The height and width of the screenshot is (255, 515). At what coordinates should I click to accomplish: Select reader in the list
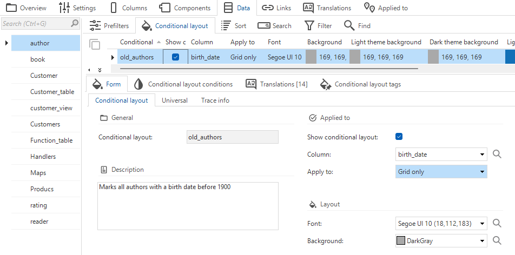tap(45, 222)
